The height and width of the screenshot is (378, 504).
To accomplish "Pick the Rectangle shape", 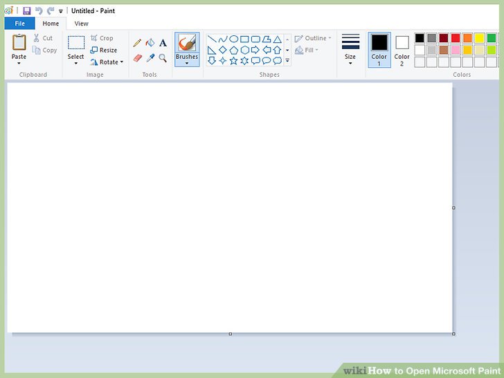I will click(x=244, y=39).
